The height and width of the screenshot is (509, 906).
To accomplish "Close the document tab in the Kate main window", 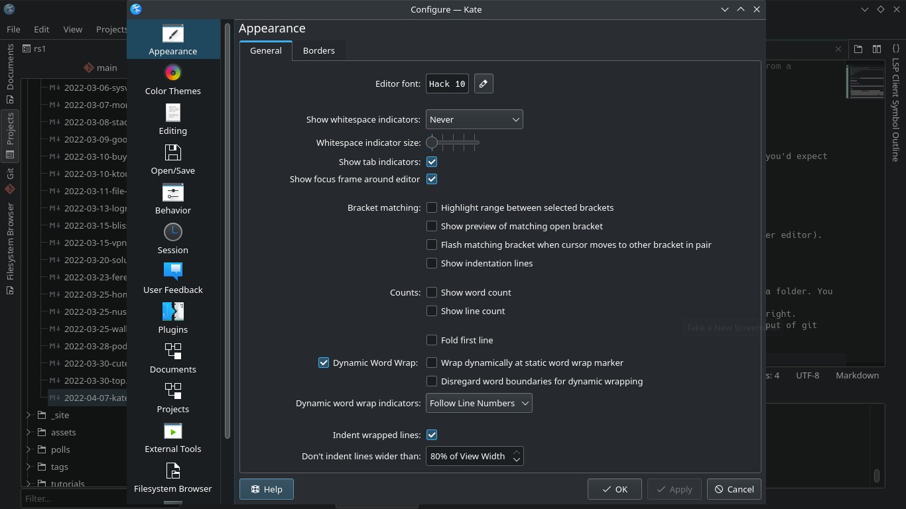I will click(838, 49).
